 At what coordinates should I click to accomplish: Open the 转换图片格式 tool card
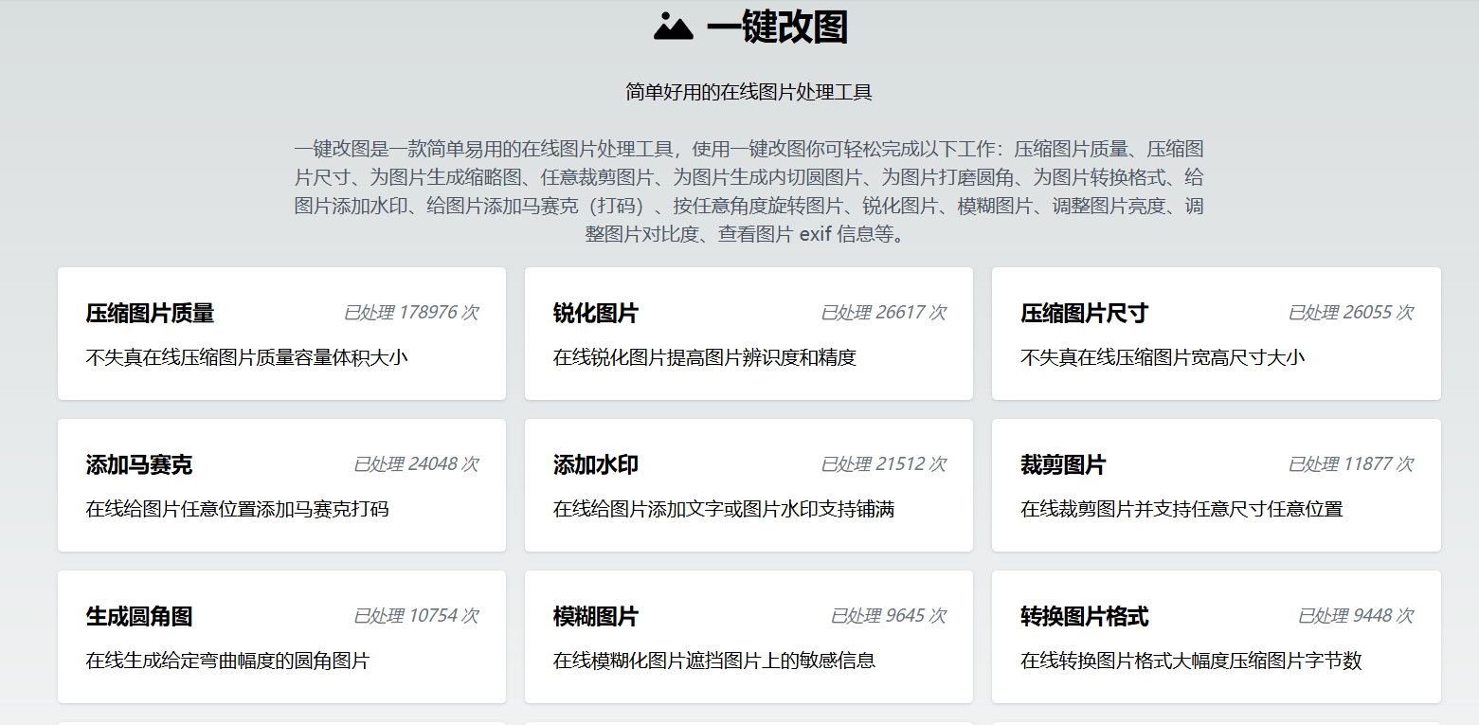pos(1217,637)
